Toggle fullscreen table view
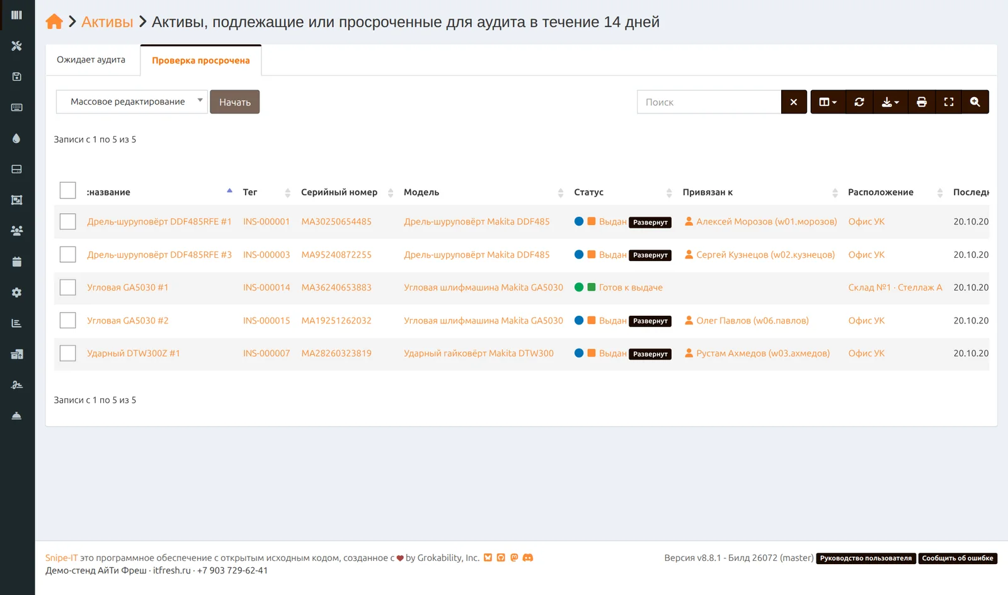Image resolution: width=1008 pixels, height=595 pixels. point(949,102)
